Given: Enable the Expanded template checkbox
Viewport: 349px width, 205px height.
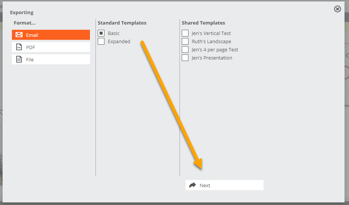Looking at the screenshot, I should point(101,41).
